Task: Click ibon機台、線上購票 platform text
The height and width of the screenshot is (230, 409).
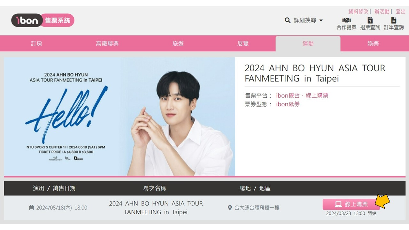Action: 302,96
